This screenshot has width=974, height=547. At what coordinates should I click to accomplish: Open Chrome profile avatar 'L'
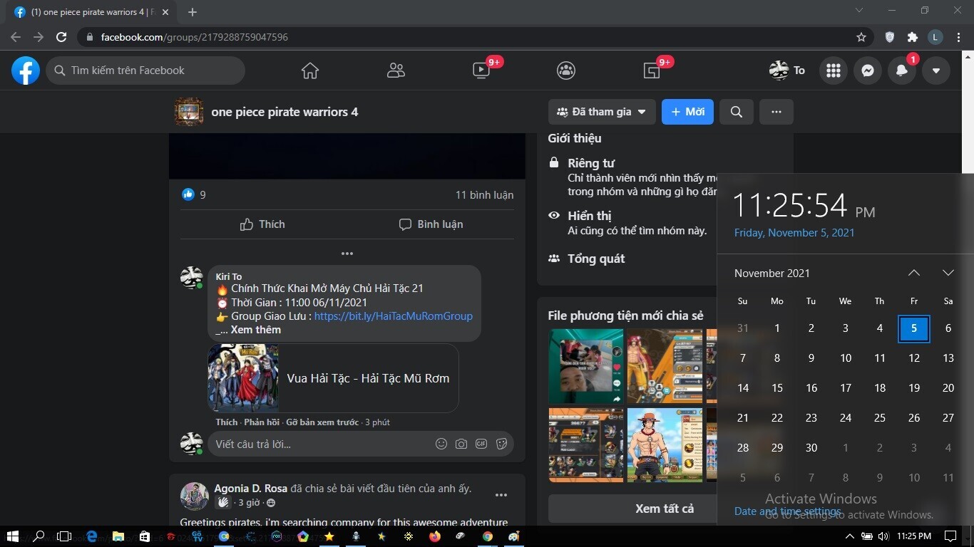tap(935, 37)
